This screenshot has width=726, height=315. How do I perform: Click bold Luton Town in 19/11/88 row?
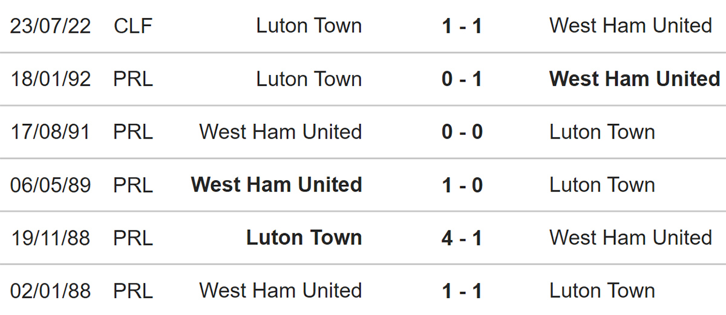[x=304, y=238]
